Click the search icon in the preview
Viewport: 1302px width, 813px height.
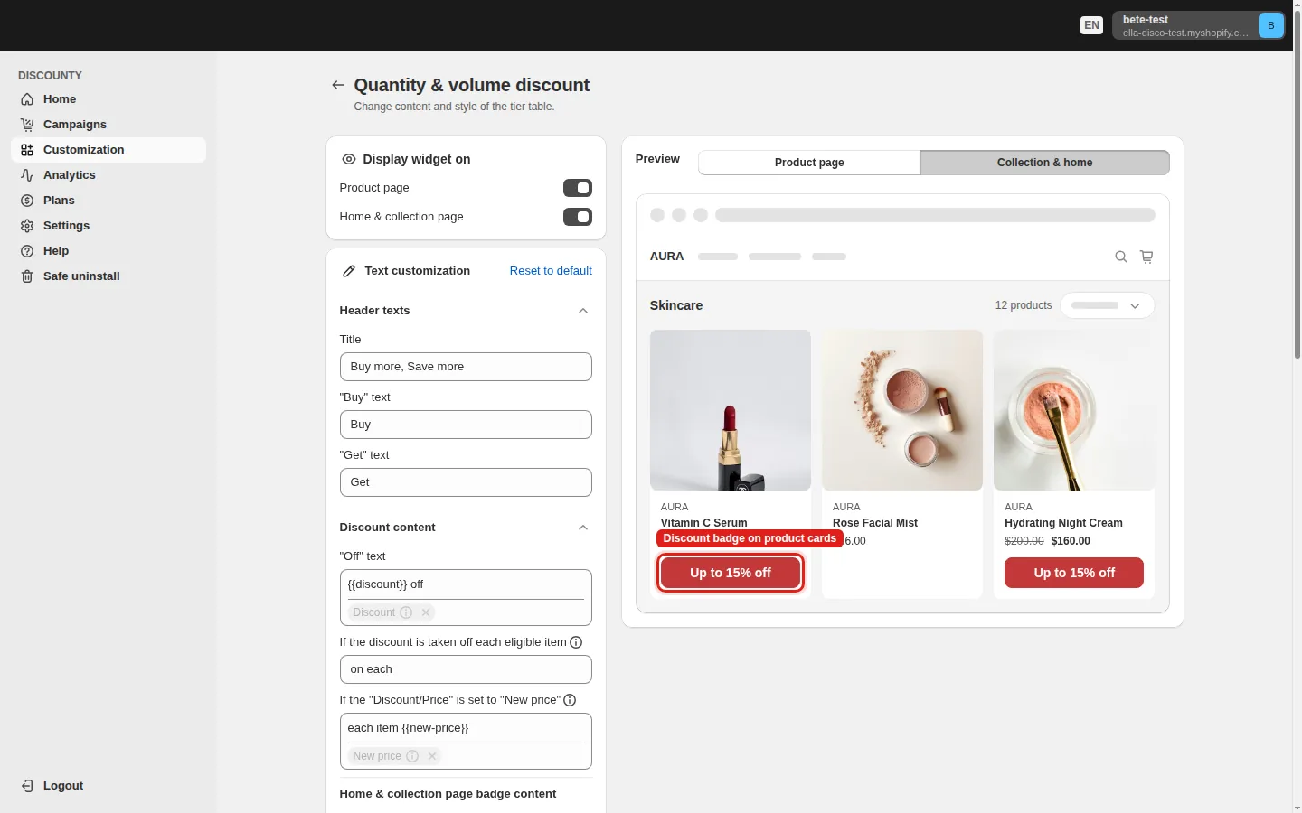click(1121, 257)
